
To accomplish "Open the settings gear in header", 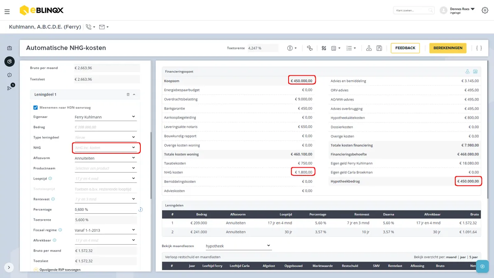I will [x=485, y=10].
